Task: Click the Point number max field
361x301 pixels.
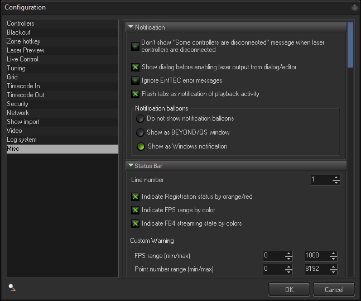Action: tap(315, 269)
